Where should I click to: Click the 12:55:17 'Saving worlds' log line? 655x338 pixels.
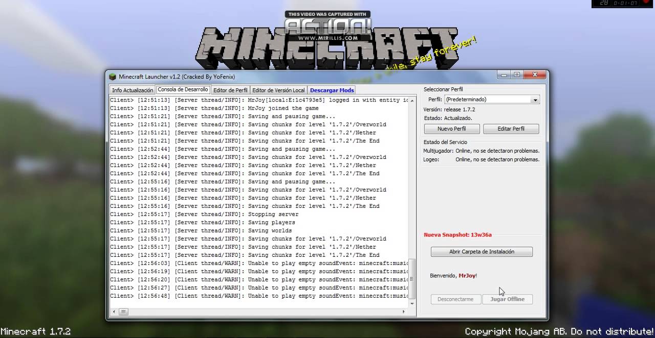201,231
